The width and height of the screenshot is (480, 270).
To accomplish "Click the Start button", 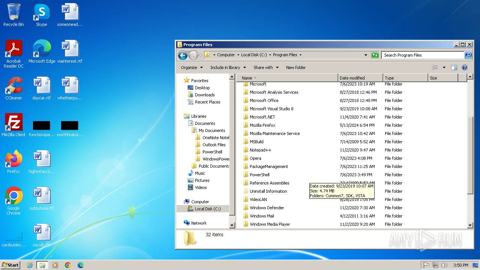I will (x=10, y=265).
